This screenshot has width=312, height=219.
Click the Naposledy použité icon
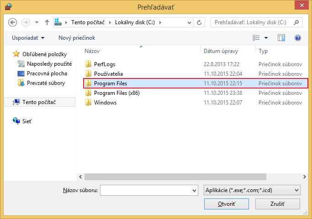[21, 64]
